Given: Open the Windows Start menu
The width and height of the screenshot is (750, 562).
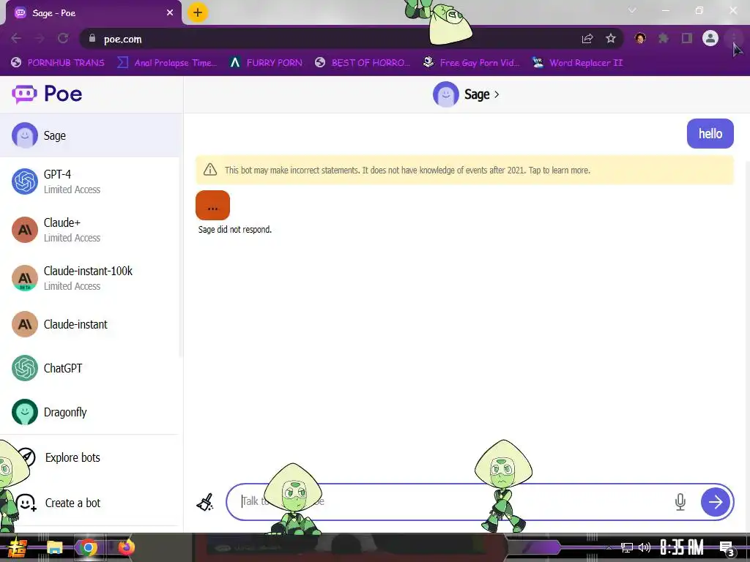Looking at the screenshot, I should 18,547.
